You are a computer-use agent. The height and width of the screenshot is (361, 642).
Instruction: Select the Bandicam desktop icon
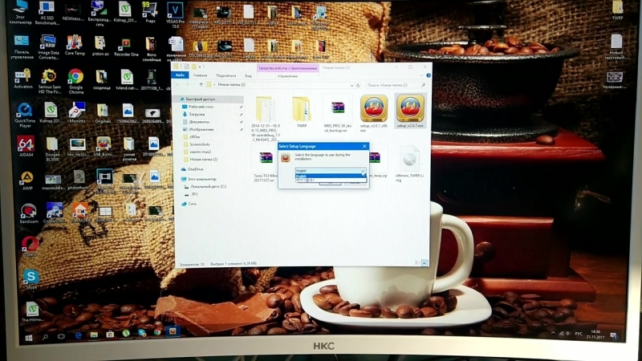29,210
